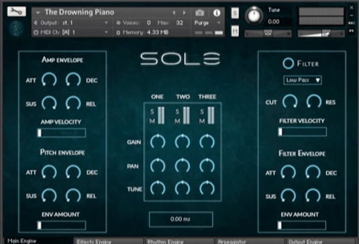Solo the instrument with S button
The image size is (359, 244).
click(235, 13)
